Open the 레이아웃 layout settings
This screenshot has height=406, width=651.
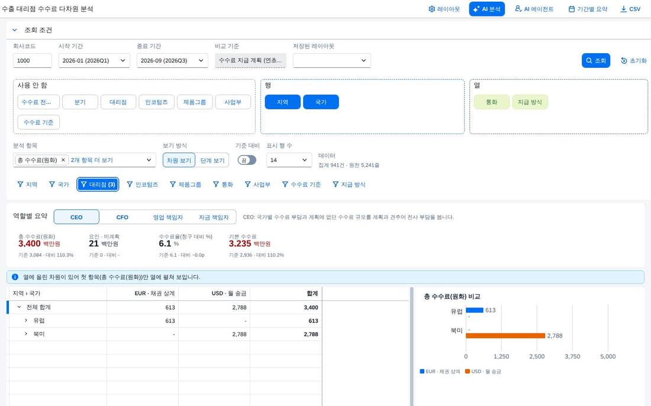pos(444,9)
